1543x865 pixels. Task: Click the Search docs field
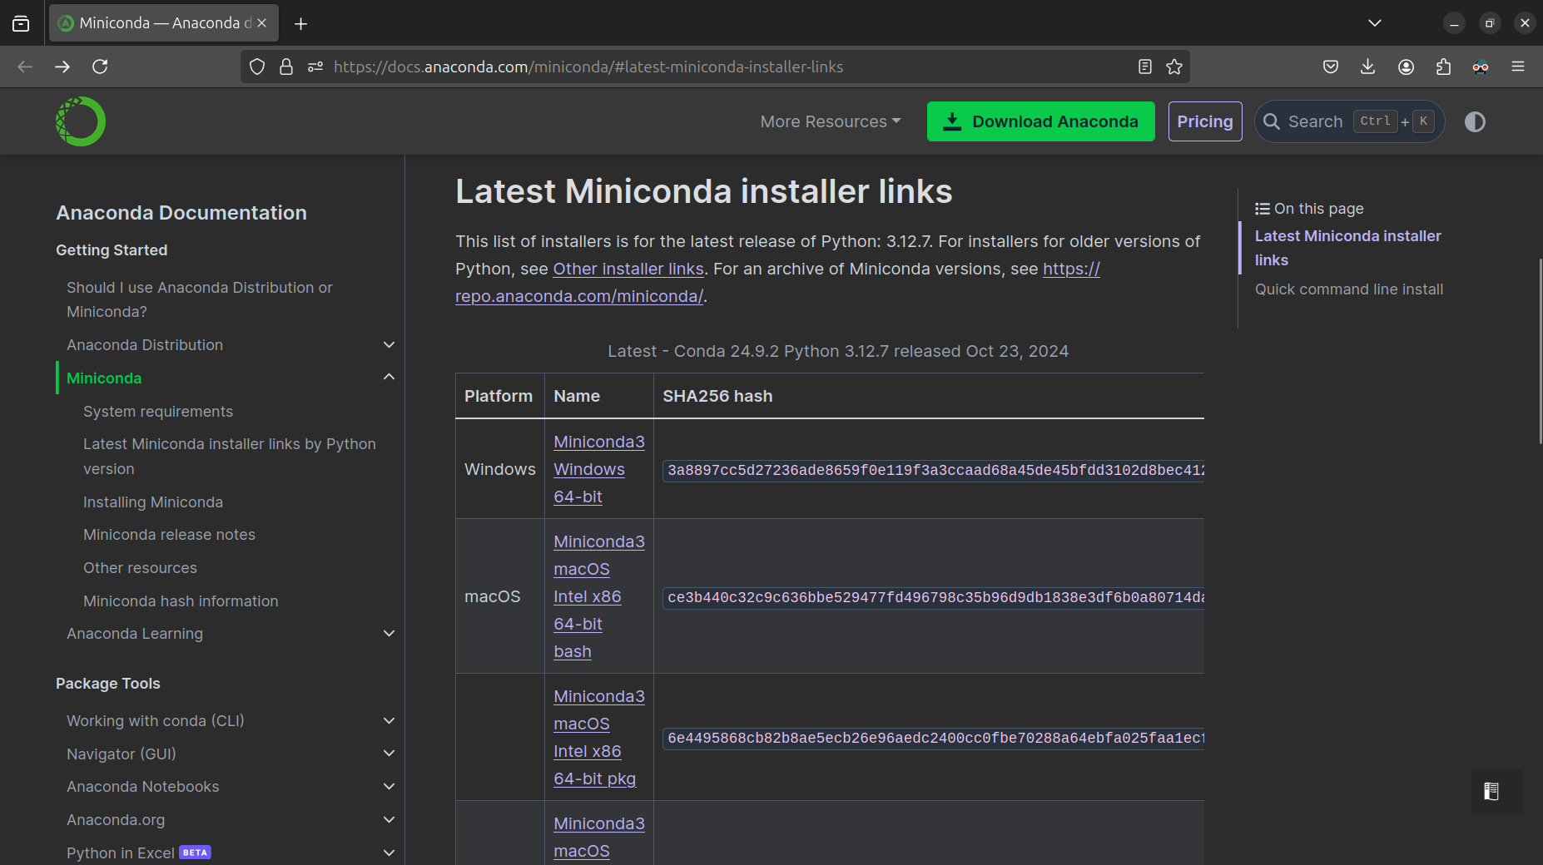pos(1349,121)
